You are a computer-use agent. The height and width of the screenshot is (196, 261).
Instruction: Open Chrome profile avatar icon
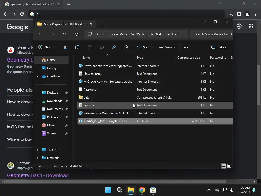point(247,14)
